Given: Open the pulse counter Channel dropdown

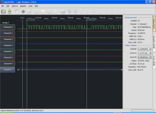Looking at the screenshot, I should (x=144, y=49).
